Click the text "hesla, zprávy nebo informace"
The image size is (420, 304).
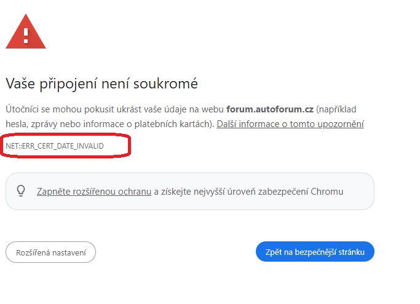[66, 124]
